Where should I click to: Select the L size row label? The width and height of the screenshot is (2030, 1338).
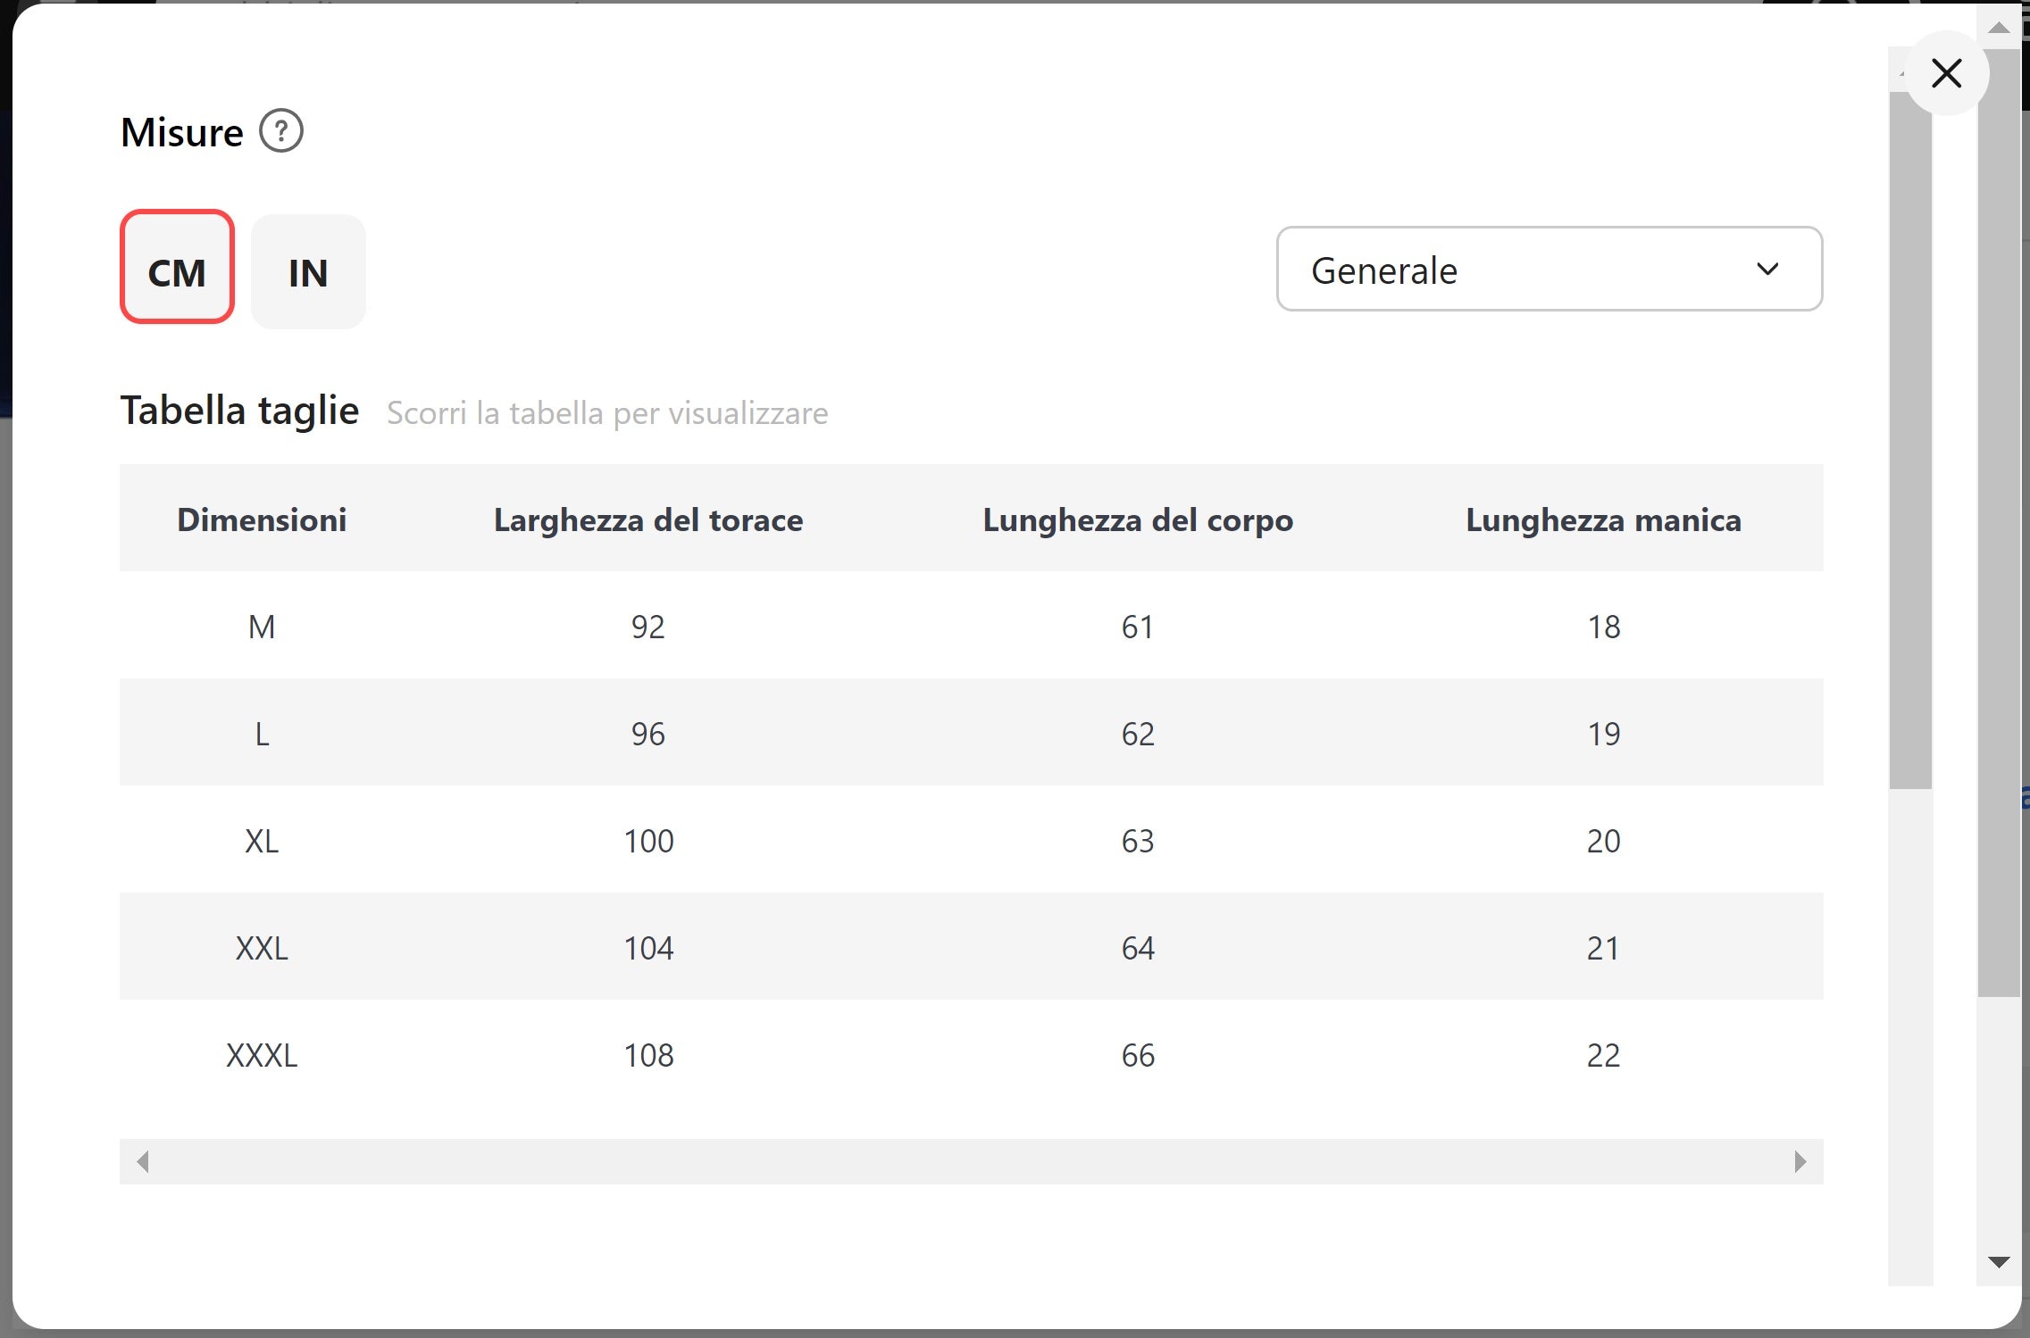tap(262, 734)
